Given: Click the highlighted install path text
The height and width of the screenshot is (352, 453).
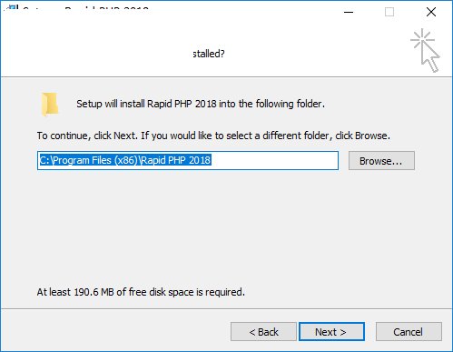Looking at the screenshot, I should pyautogui.click(x=125, y=160).
